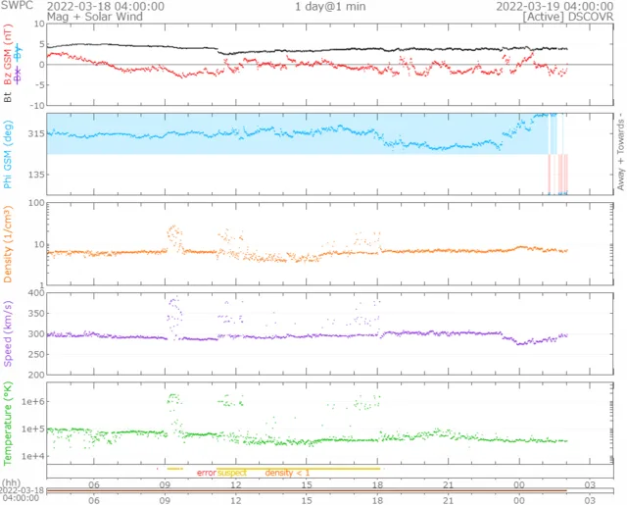The width and height of the screenshot is (627, 505).
Task: Click the purple Speed (km/s) axis label
Action: pyautogui.click(x=9, y=333)
